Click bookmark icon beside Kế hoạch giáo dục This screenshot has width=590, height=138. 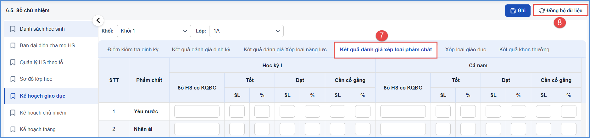tap(13, 96)
